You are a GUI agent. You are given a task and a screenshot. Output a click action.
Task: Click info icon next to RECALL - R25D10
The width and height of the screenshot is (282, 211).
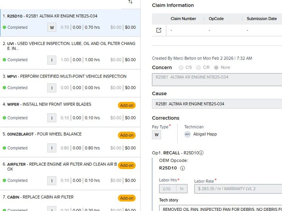point(201,153)
